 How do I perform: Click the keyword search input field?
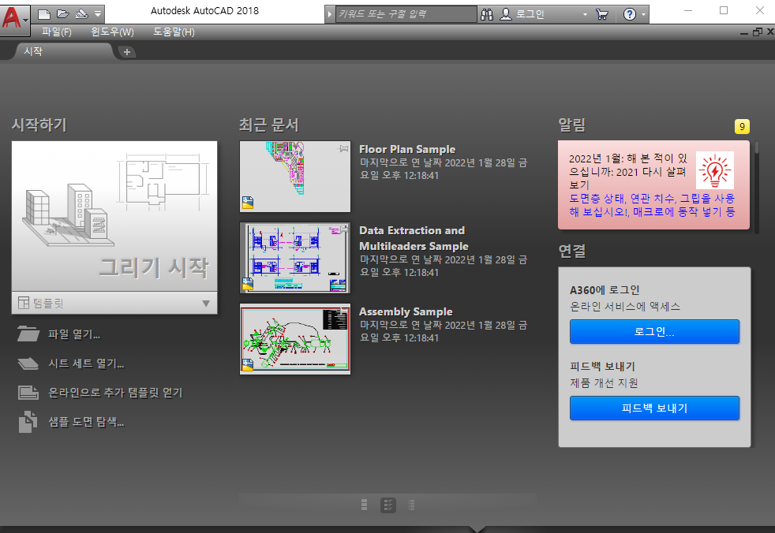click(406, 14)
